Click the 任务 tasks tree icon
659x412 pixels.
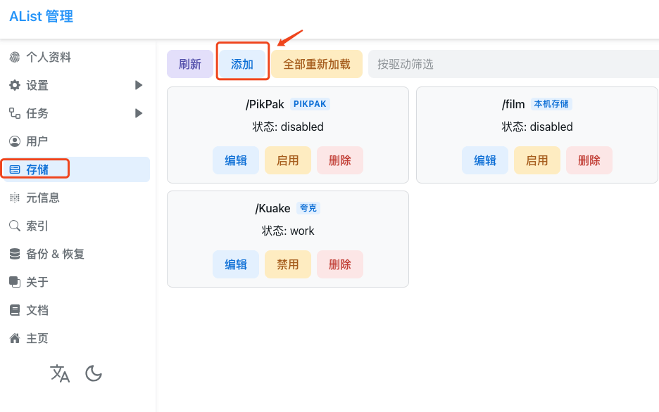point(15,113)
